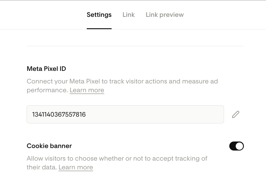Image resolution: width=266 pixels, height=190 pixels.
Task: Open the Link preview tab
Action: pos(165,15)
